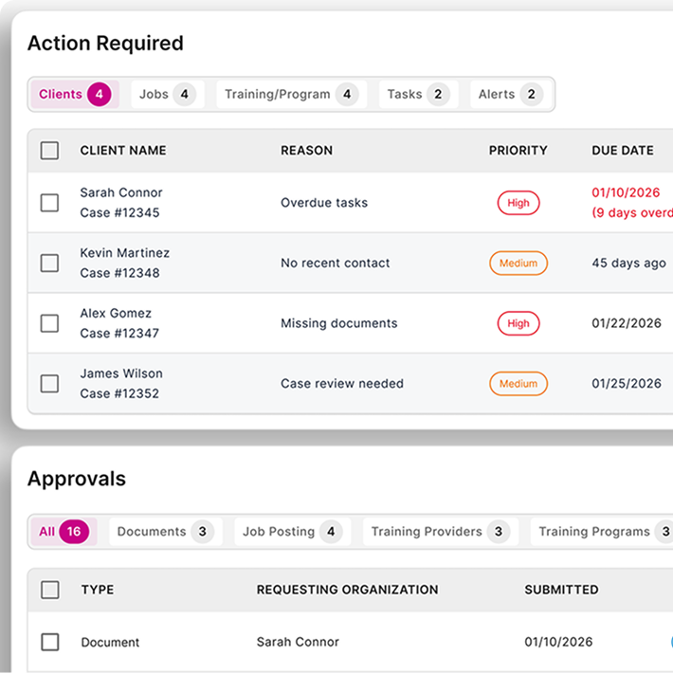
Task: Check the select-all box in Action Required
Action: click(50, 151)
